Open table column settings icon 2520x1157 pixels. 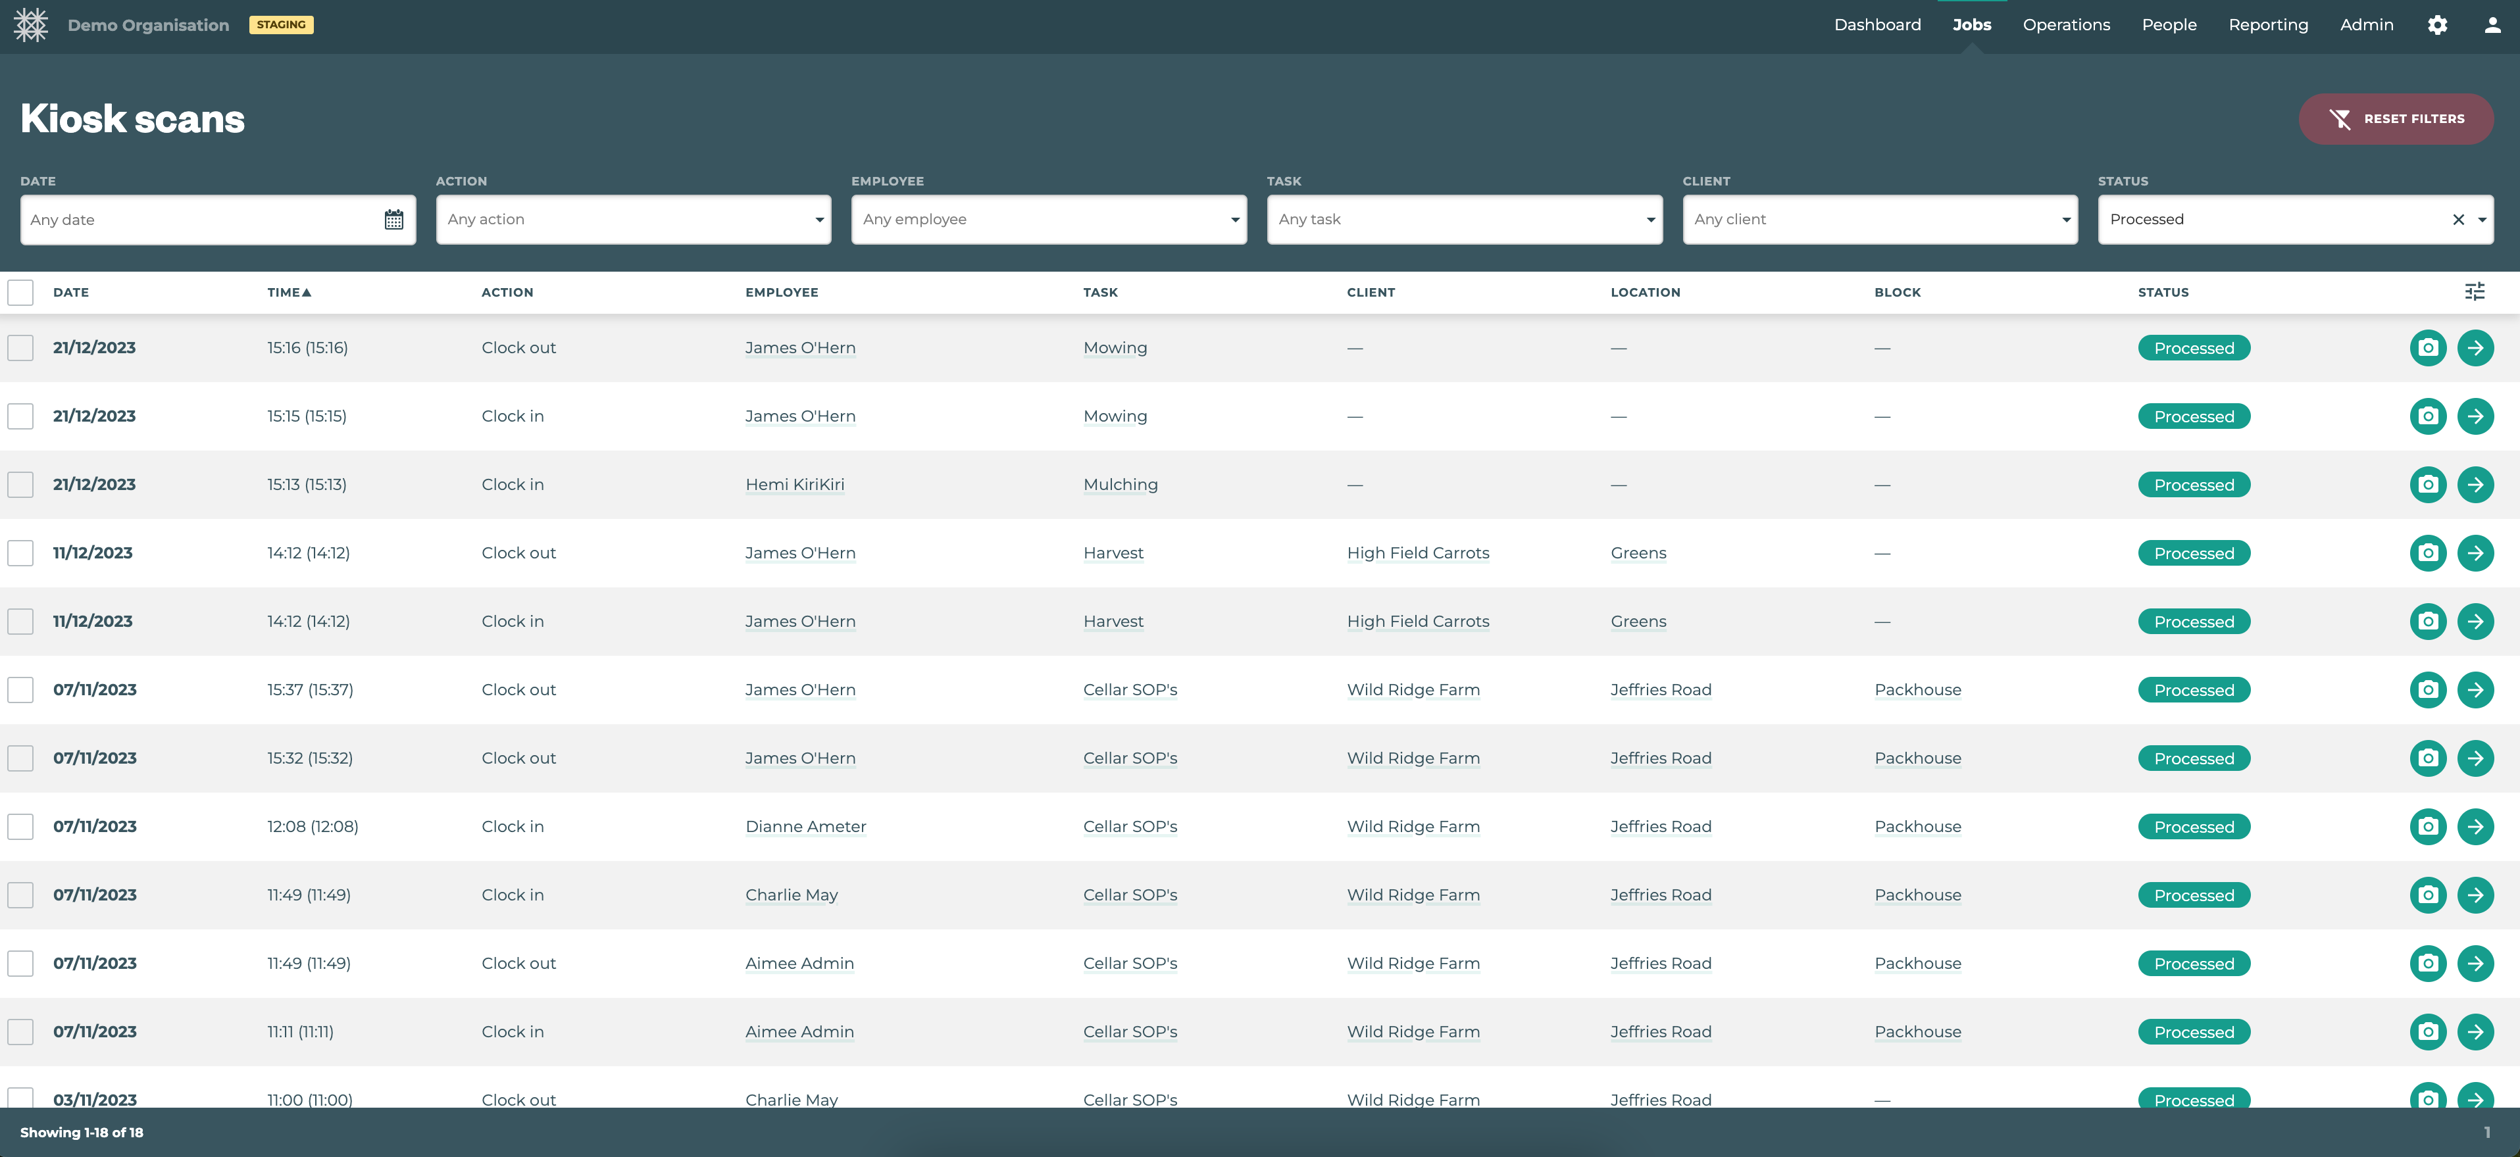[x=2474, y=291]
